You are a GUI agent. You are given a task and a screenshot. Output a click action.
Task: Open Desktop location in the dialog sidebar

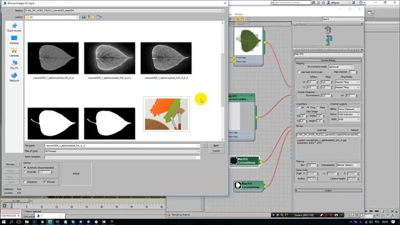pyautogui.click(x=14, y=40)
